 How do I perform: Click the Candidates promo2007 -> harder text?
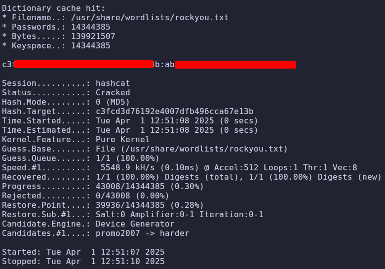(143, 233)
